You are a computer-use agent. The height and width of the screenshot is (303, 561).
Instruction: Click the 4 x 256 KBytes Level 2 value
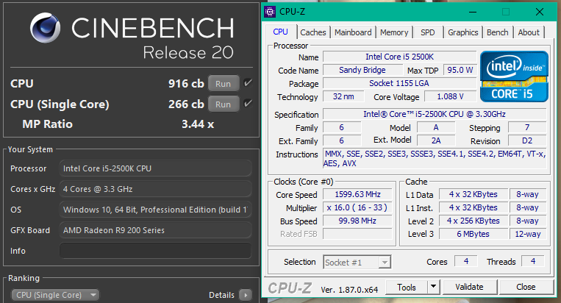click(473, 221)
